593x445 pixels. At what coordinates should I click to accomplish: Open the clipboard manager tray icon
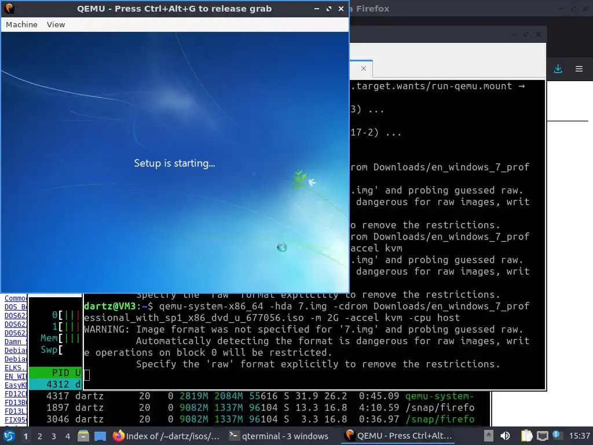click(x=526, y=436)
